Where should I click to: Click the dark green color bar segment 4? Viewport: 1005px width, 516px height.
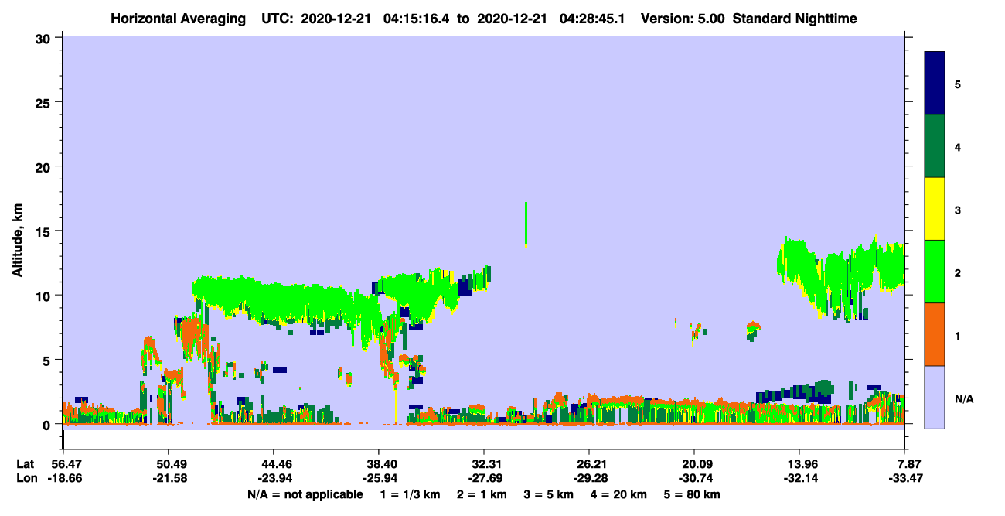935,146
